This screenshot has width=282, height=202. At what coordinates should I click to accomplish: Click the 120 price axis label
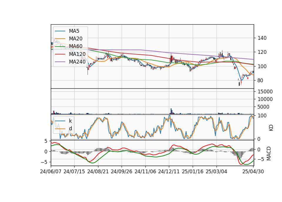(x=262, y=52)
